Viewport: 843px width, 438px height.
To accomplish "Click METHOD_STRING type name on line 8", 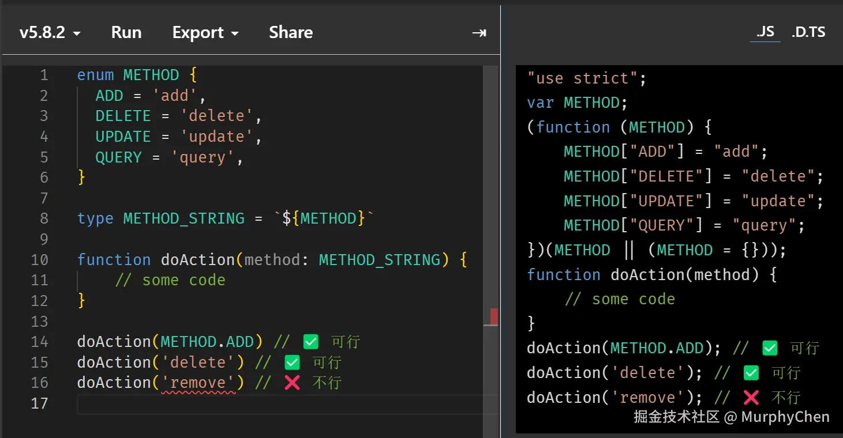I will 184,218.
